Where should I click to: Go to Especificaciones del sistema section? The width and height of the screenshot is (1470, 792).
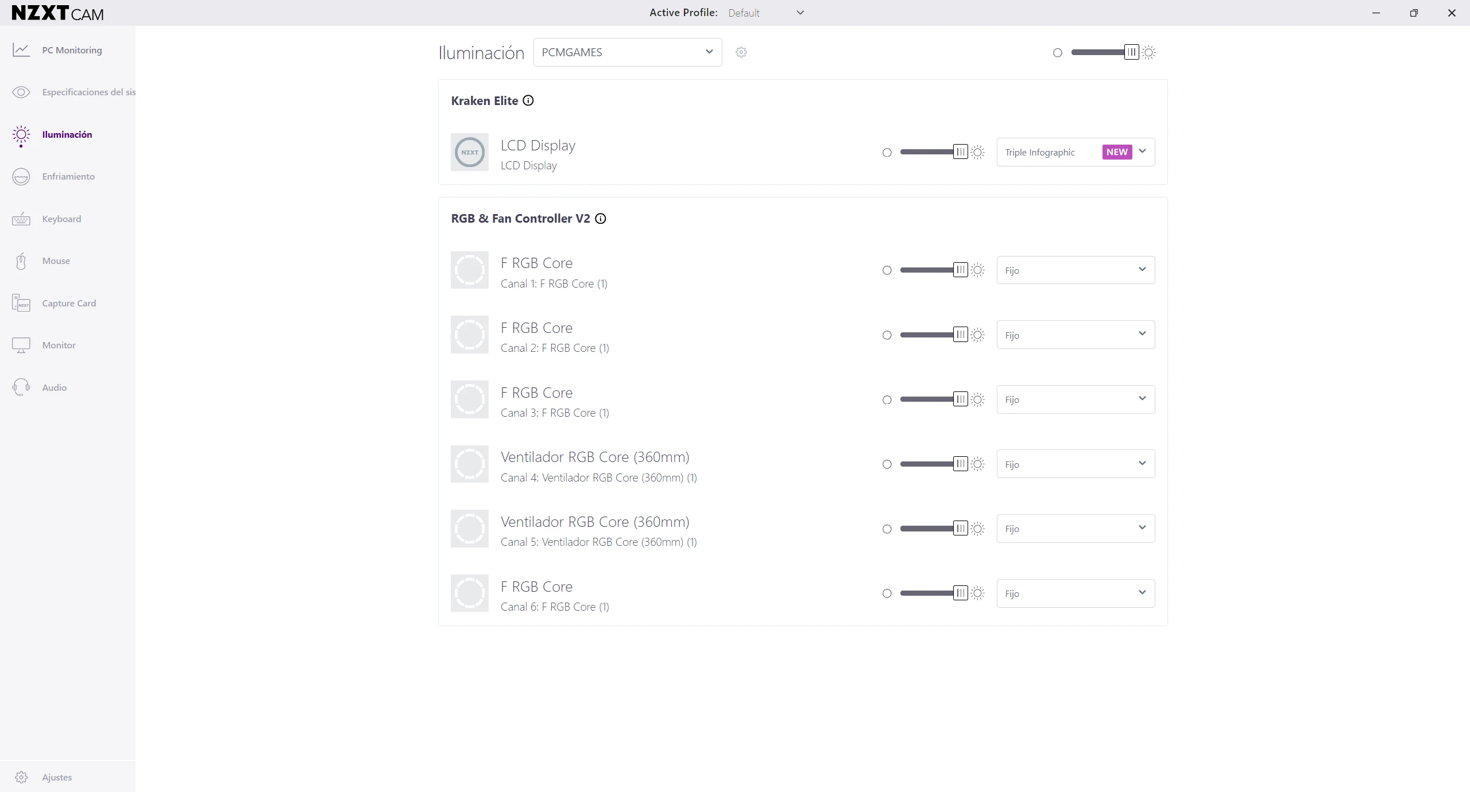(x=68, y=92)
